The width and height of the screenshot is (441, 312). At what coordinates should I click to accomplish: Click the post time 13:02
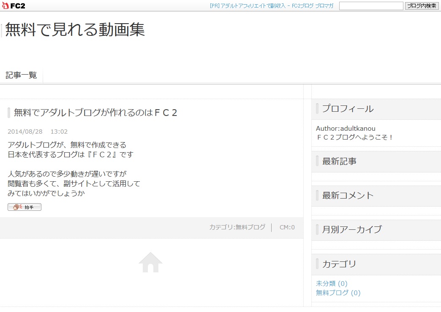tap(59, 132)
